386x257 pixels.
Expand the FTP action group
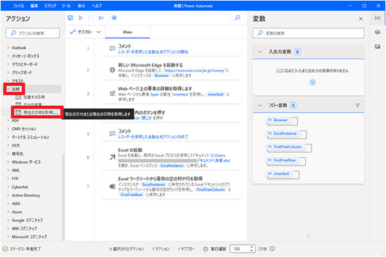[8, 178]
